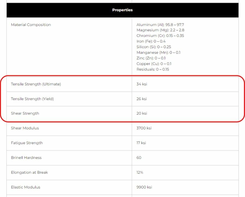This screenshot has height=197, width=245.
Task: Click the 20 ksi shear value
Action: coord(142,113)
